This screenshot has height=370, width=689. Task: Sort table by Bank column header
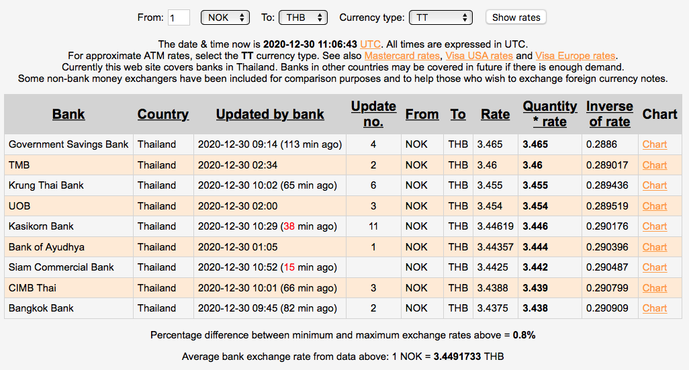pyautogui.click(x=68, y=114)
